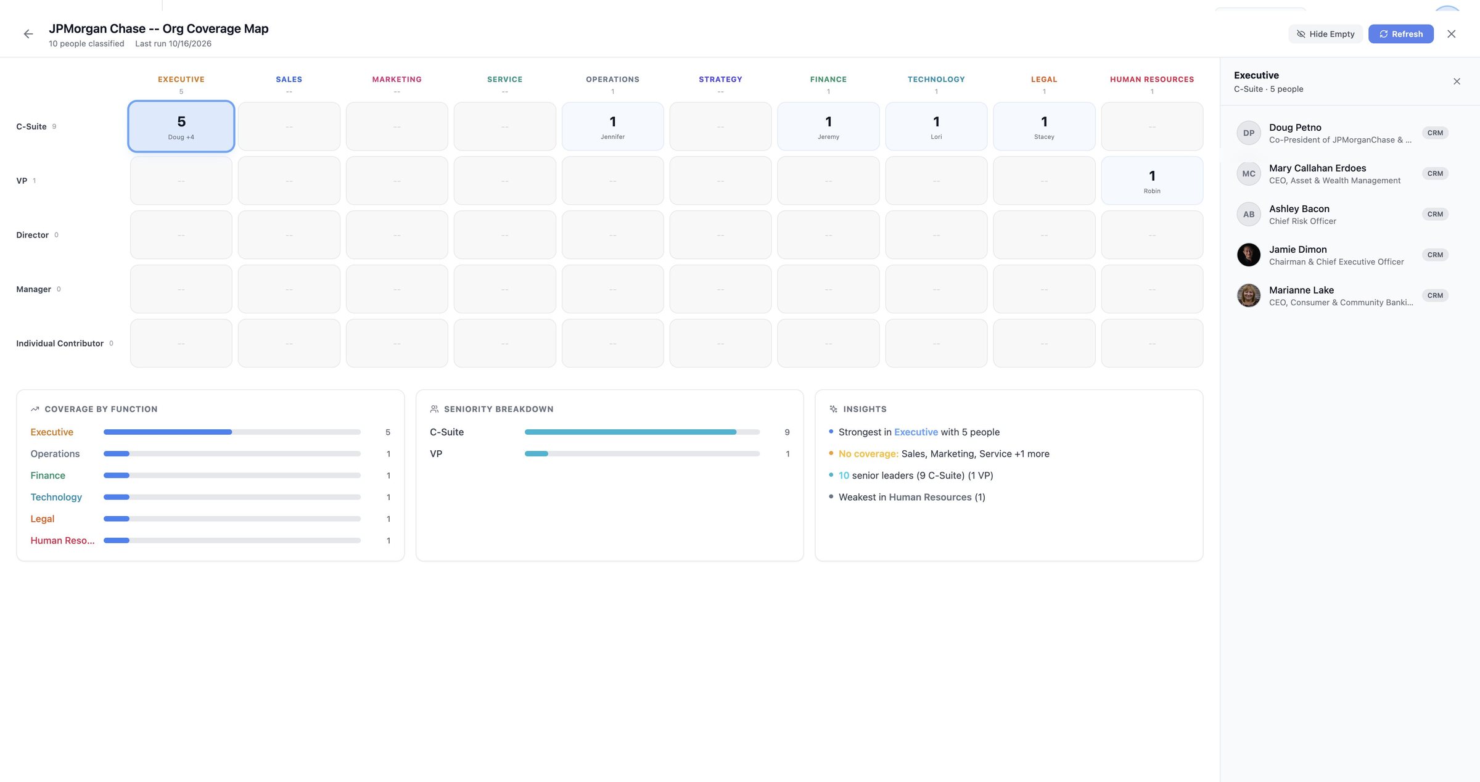Screen dimensions: 1480x782
Task: Click the STRATEGY column header
Action: (720, 80)
